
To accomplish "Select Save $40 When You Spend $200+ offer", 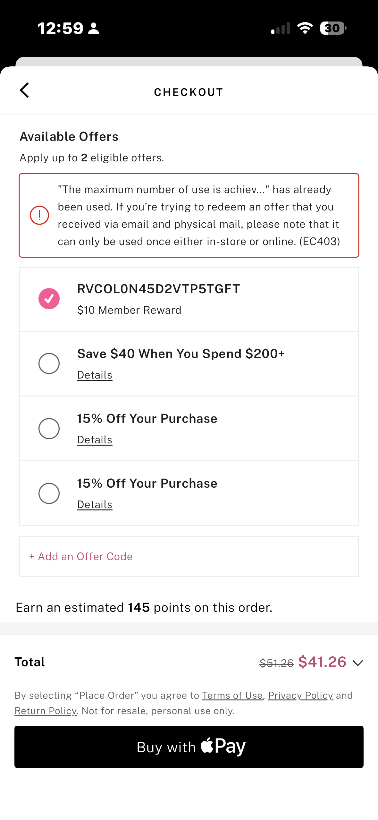I will [49, 363].
